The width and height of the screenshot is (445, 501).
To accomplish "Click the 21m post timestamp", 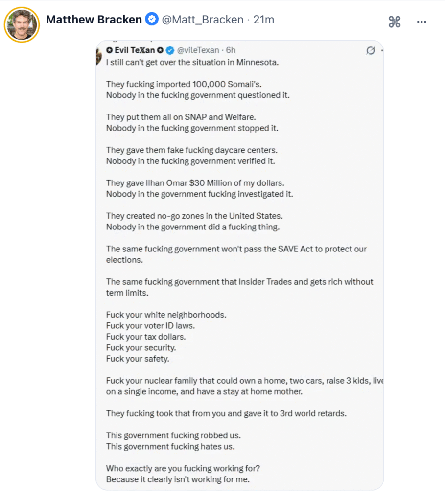I will (x=263, y=20).
